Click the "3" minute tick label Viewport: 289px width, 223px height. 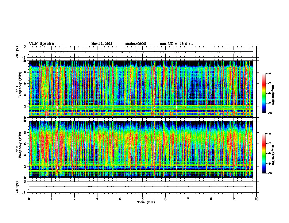click(x=97, y=199)
